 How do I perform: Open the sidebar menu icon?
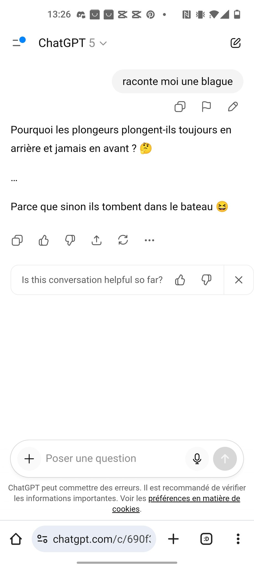coord(18,42)
